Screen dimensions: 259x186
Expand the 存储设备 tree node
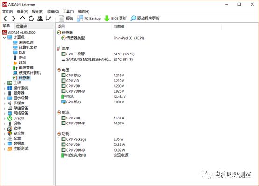pyautogui.click(x=4, y=109)
